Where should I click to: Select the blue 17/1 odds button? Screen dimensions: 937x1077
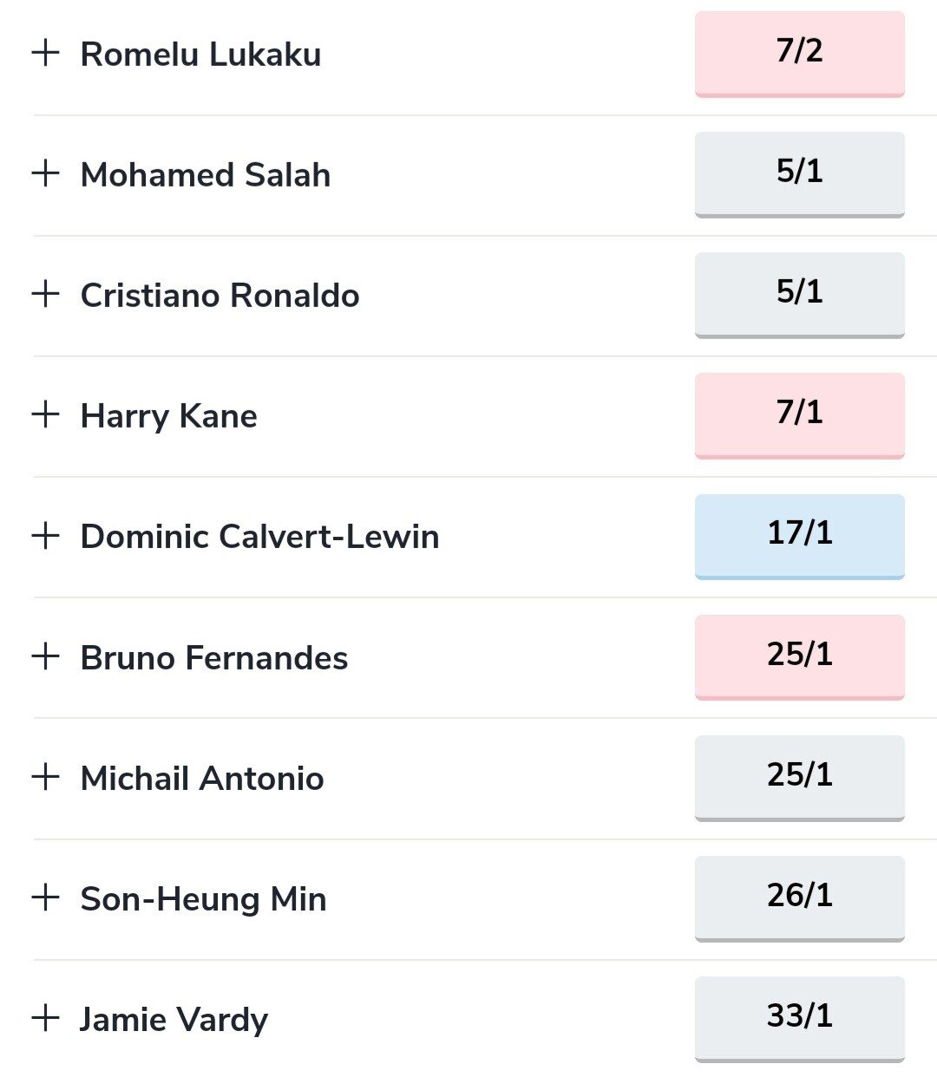pos(799,536)
